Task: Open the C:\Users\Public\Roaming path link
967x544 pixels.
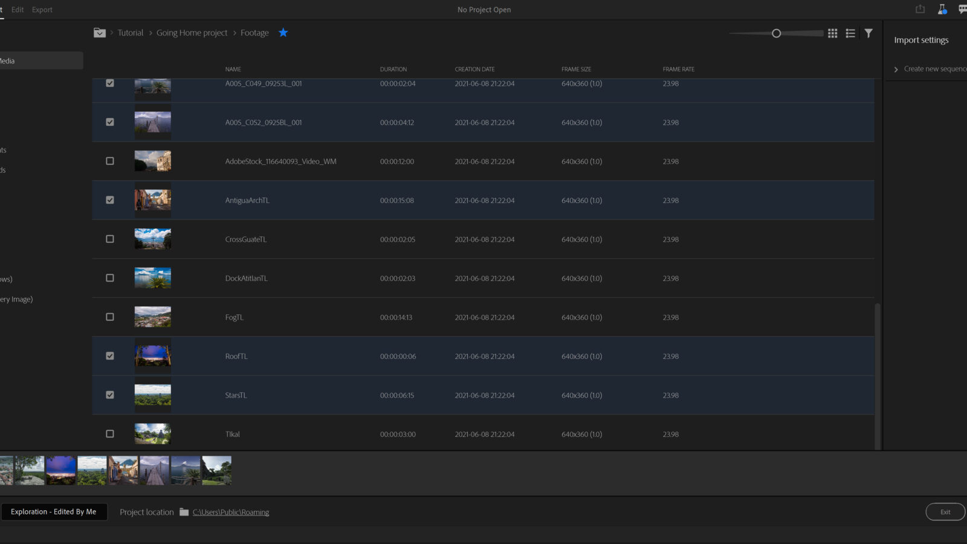Action: [x=231, y=513]
